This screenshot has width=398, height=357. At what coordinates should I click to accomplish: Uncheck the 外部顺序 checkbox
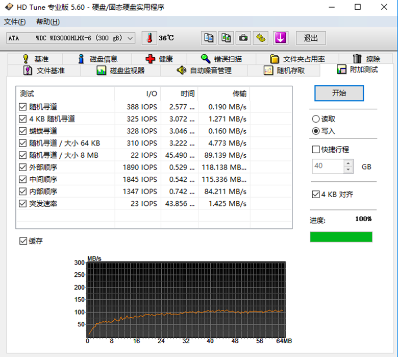[x=22, y=167]
